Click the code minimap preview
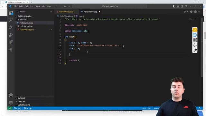This screenshot has width=206, height=116. tap(193, 19)
